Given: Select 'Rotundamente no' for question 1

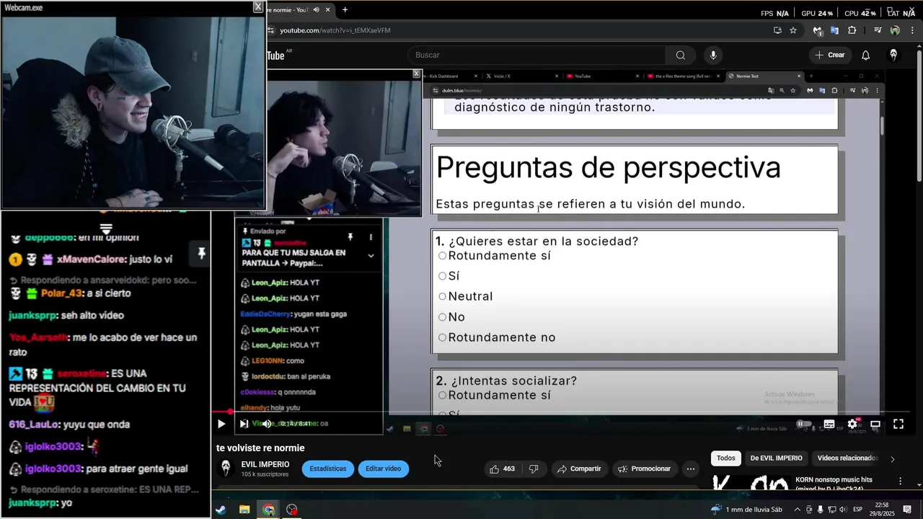Looking at the screenshot, I should [442, 337].
